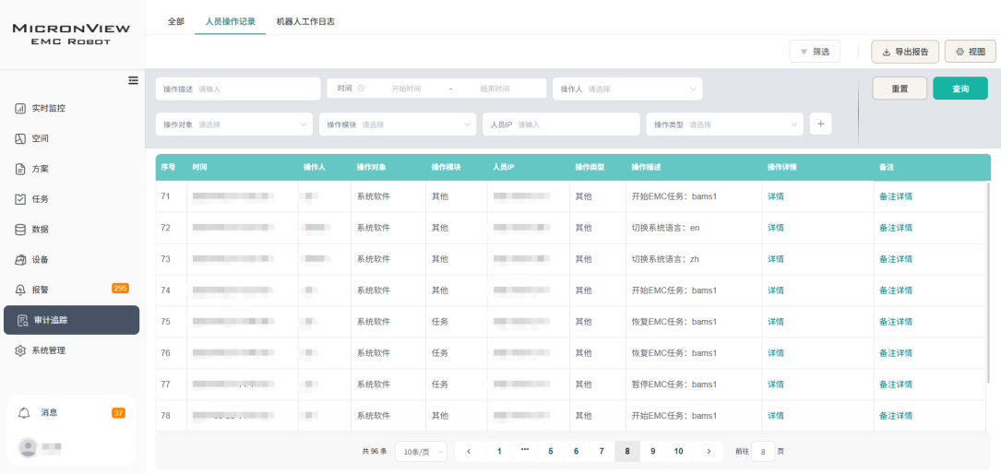Open the 10条/页 page size selector
This screenshot has width=1001, height=474.
click(x=421, y=451)
